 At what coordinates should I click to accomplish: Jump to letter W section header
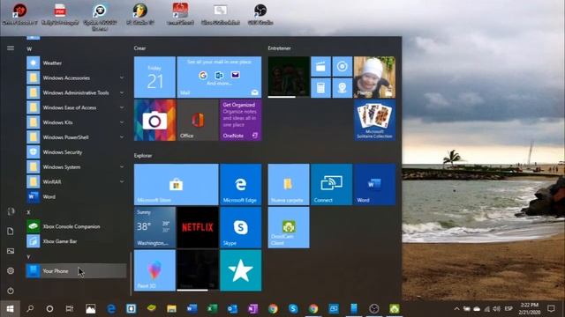29,49
